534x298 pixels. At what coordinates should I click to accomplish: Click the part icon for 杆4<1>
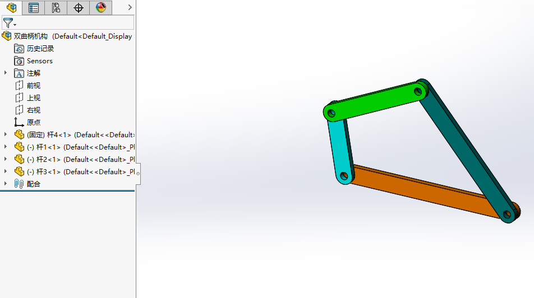point(19,134)
